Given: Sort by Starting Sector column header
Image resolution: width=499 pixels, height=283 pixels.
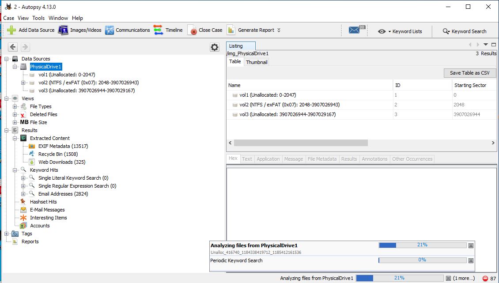Looking at the screenshot, I should pyautogui.click(x=475, y=85).
